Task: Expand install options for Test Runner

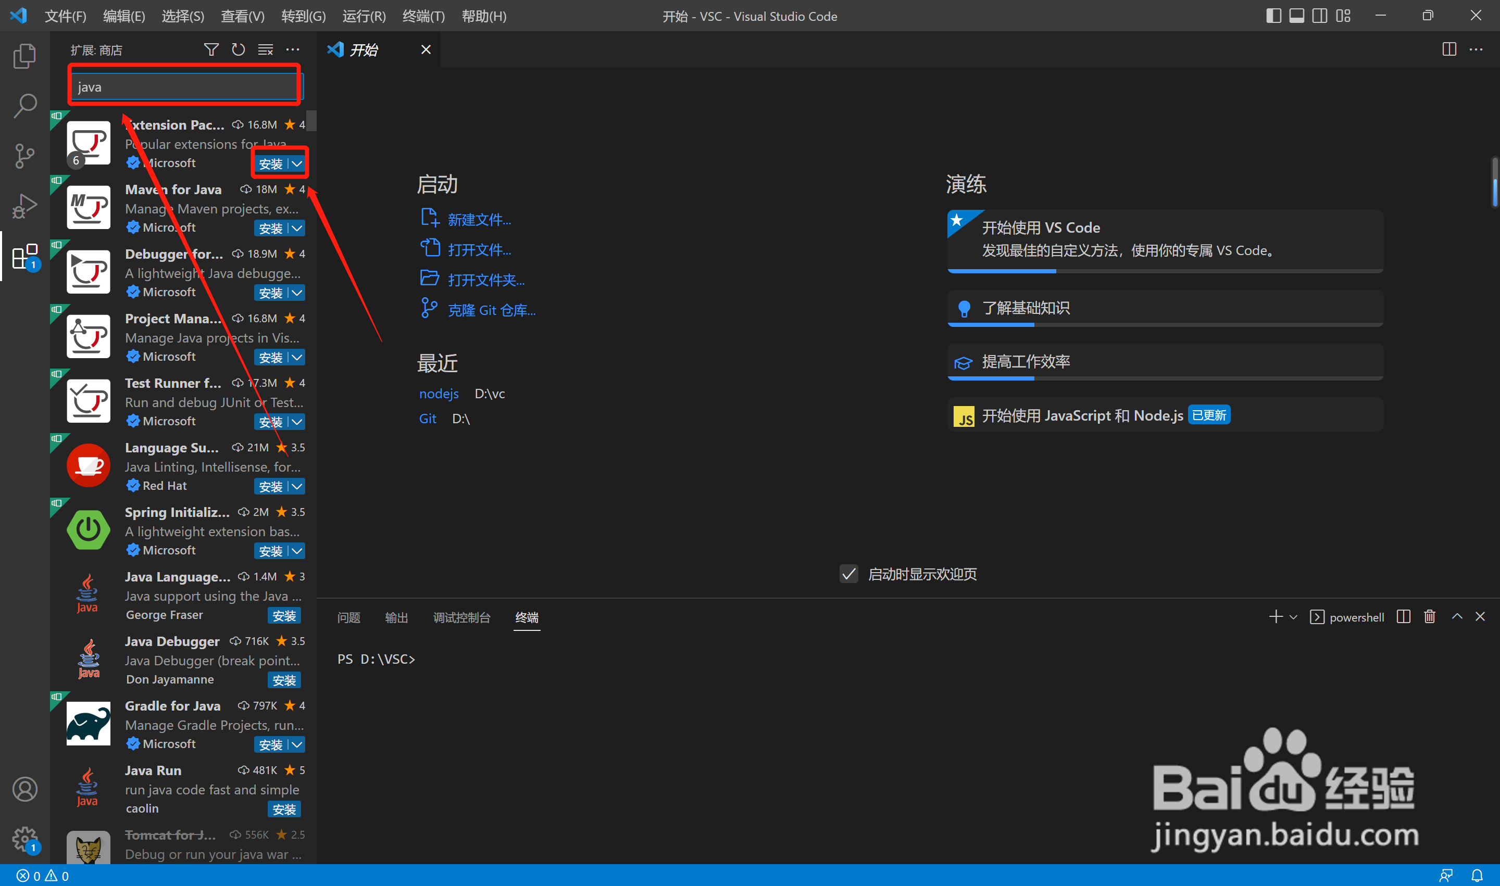Action: pyautogui.click(x=297, y=422)
